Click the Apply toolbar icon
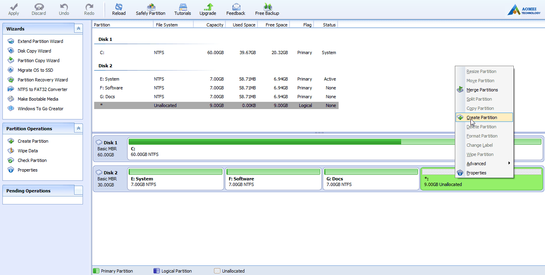The height and width of the screenshot is (275, 545). click(14, 9)
